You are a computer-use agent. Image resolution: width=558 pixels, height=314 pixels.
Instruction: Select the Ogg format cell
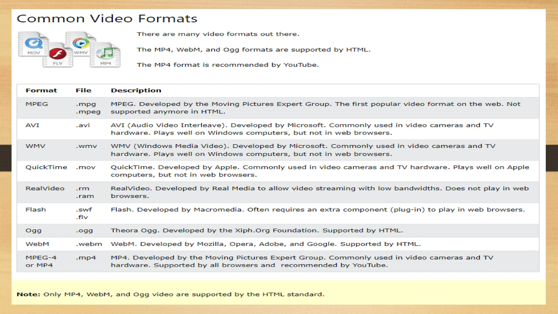[34, 231]
